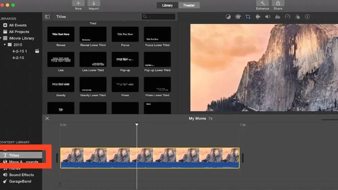
Task: Select the 4-2-15 1 event
Action: click(x=20, y=51)
